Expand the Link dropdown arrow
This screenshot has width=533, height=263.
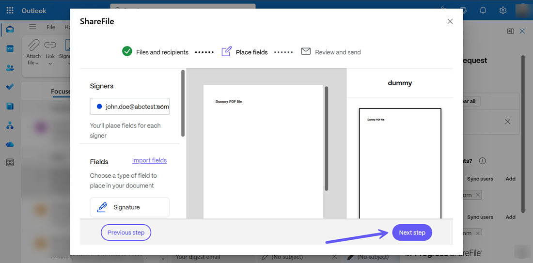point(50,63)
